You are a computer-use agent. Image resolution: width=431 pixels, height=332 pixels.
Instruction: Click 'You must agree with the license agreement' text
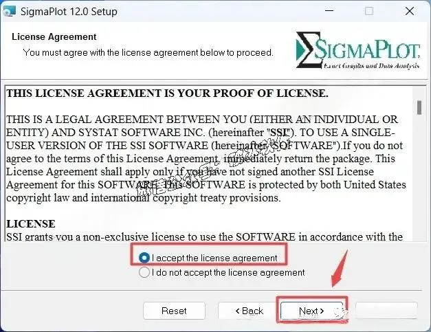148,52
